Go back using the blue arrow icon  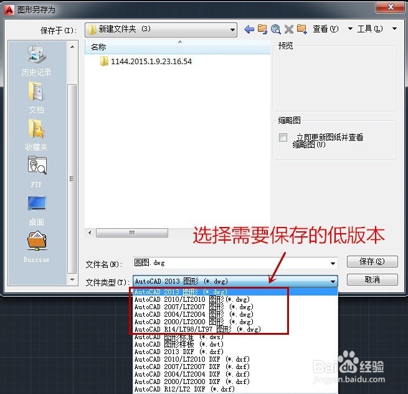point(249,29)
